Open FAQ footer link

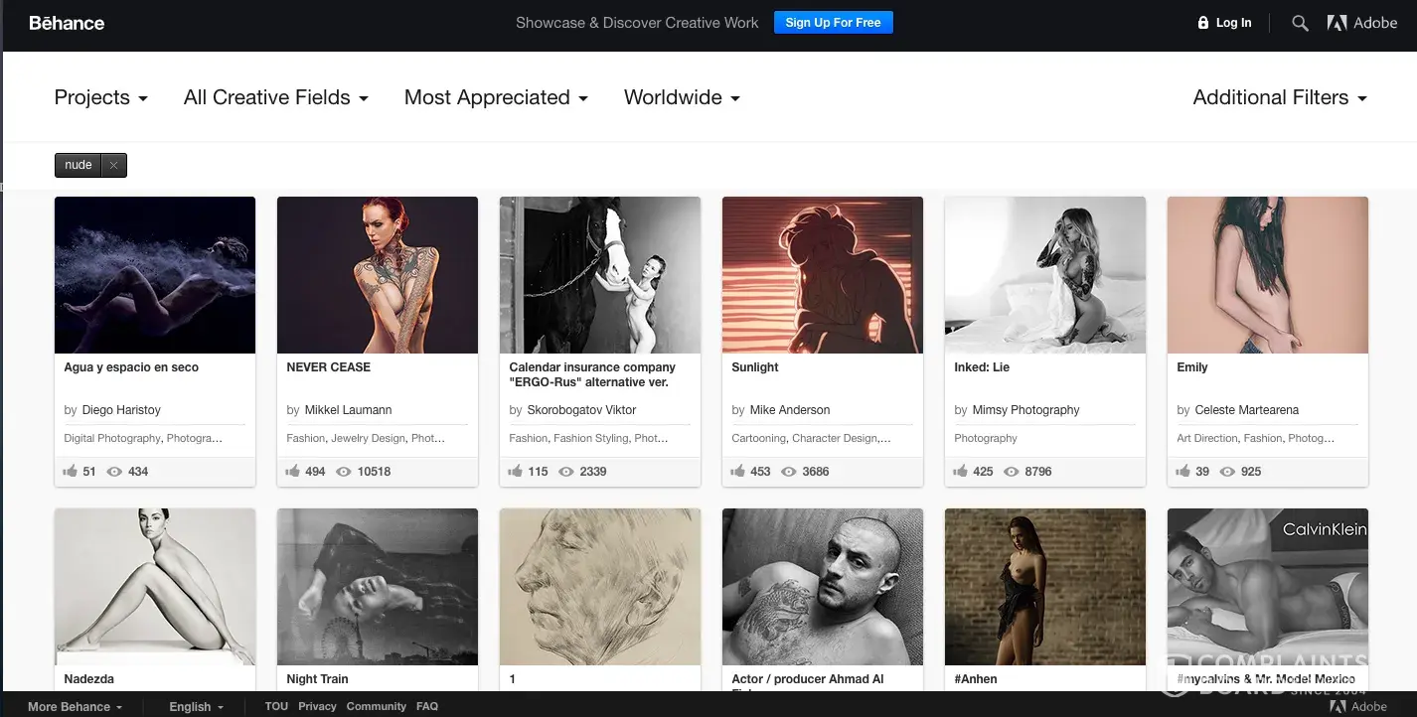(x=427, y=707)
